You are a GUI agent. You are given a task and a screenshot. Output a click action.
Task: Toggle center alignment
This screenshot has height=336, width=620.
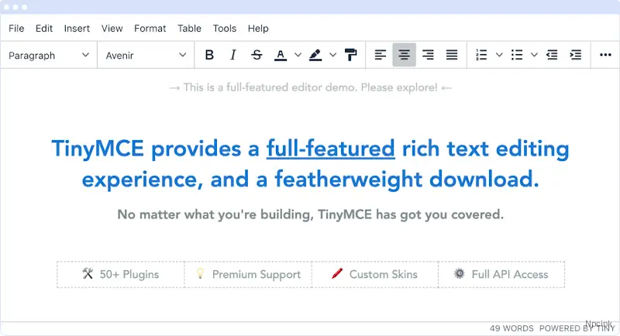click(x=404, y=55)
